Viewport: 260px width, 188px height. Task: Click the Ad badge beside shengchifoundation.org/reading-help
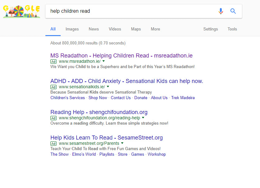click(x=53, y=118)
